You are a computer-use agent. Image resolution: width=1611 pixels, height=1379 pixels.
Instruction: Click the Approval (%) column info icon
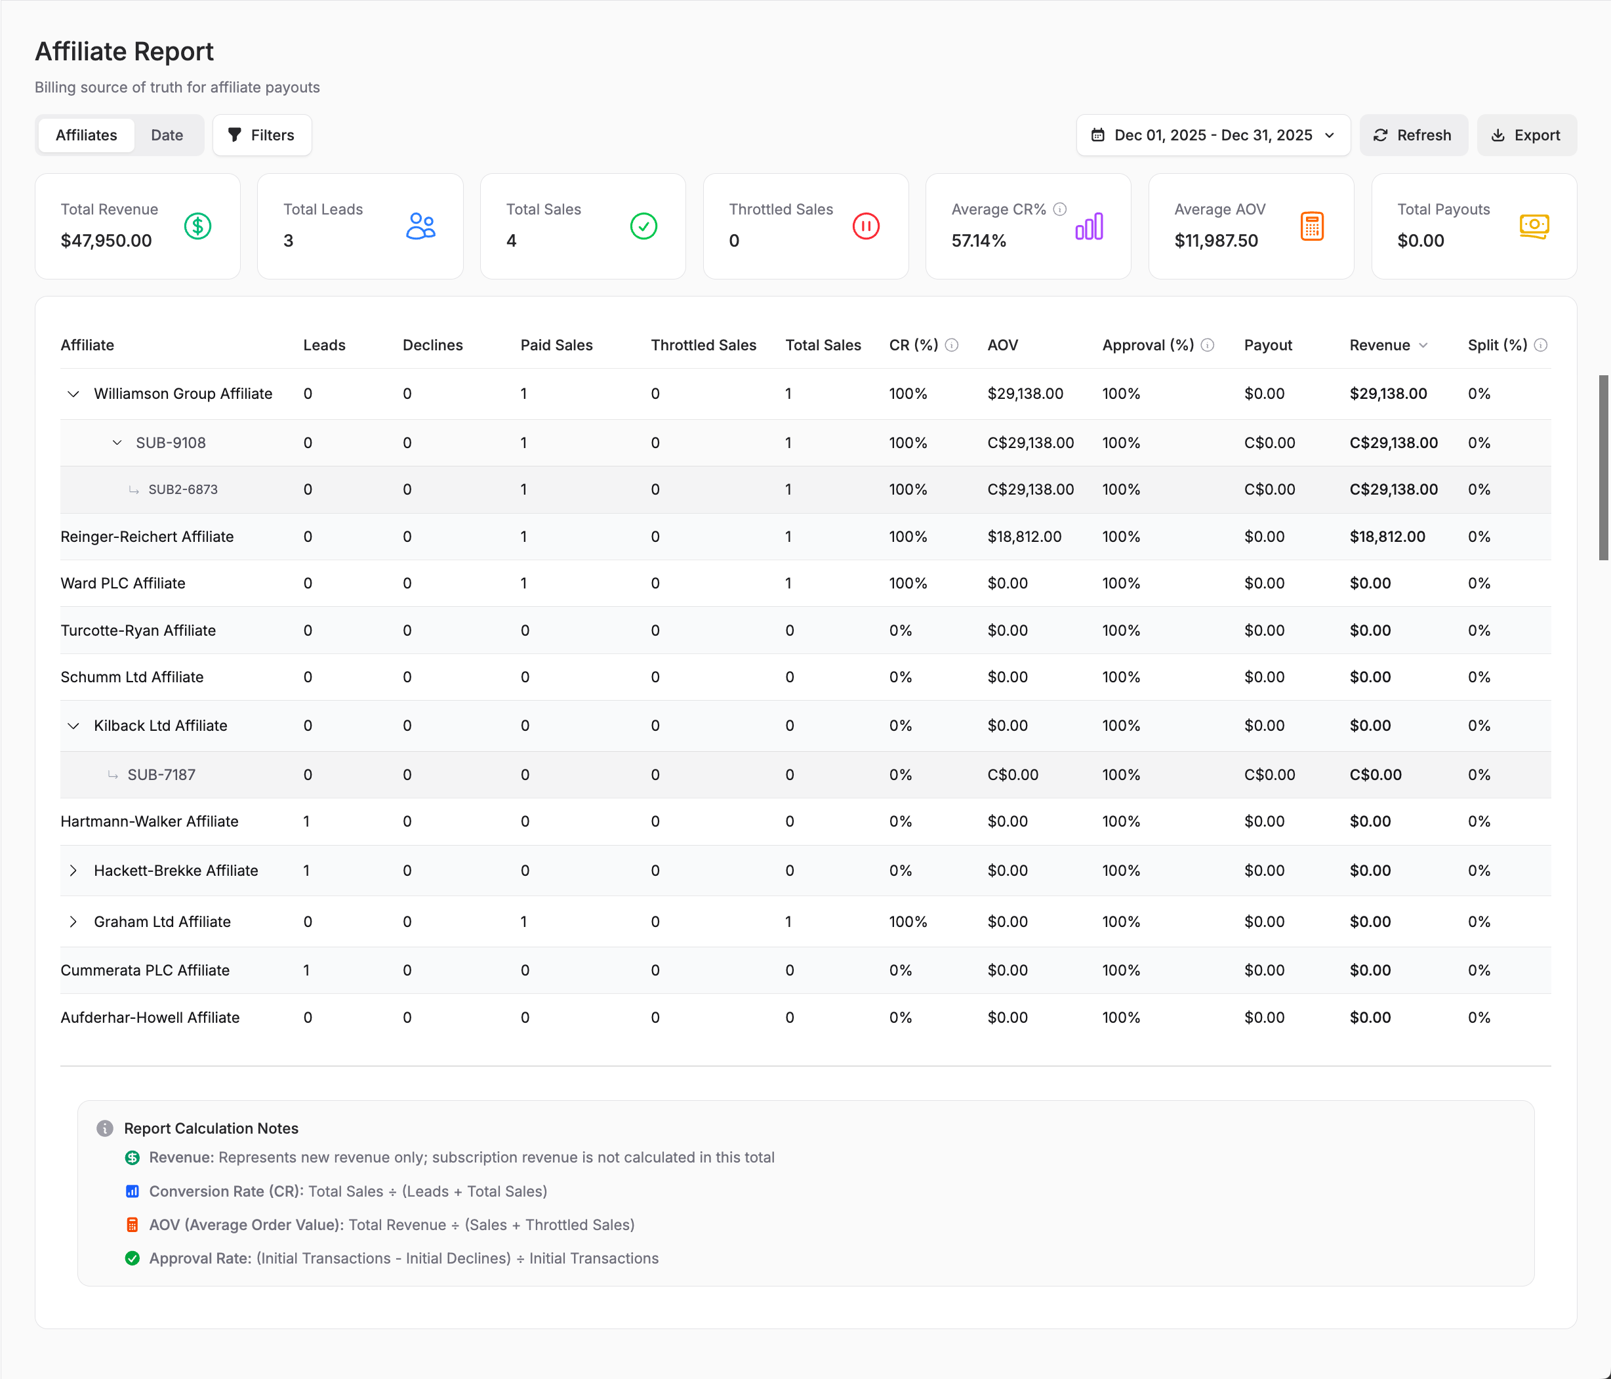tap(1208, 345)
